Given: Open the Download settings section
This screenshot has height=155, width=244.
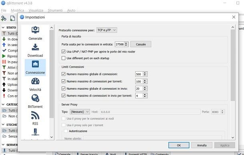Looking at the screenshot, I should [x=35, y=50].
